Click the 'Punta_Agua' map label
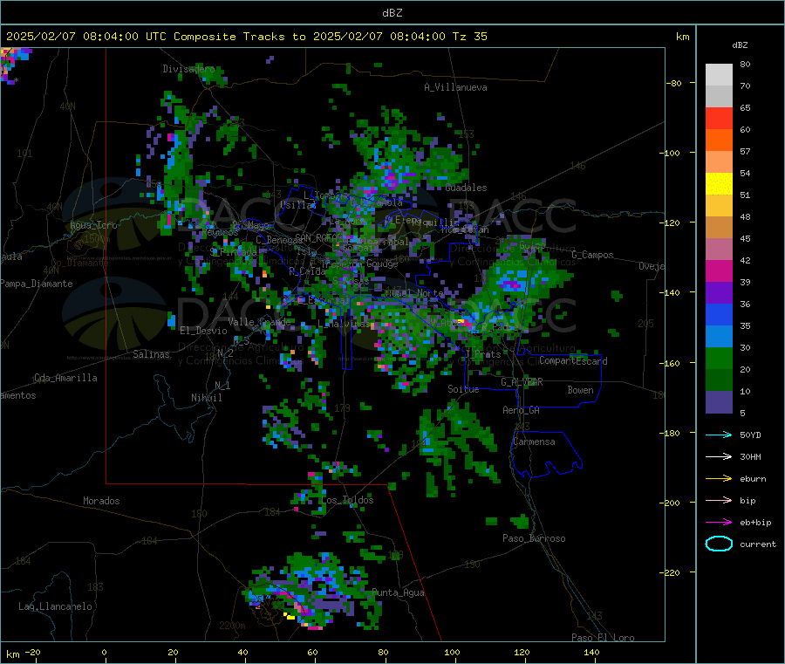 [398, 592]
